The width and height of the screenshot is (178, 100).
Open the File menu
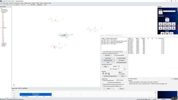[x=2, y=3]
